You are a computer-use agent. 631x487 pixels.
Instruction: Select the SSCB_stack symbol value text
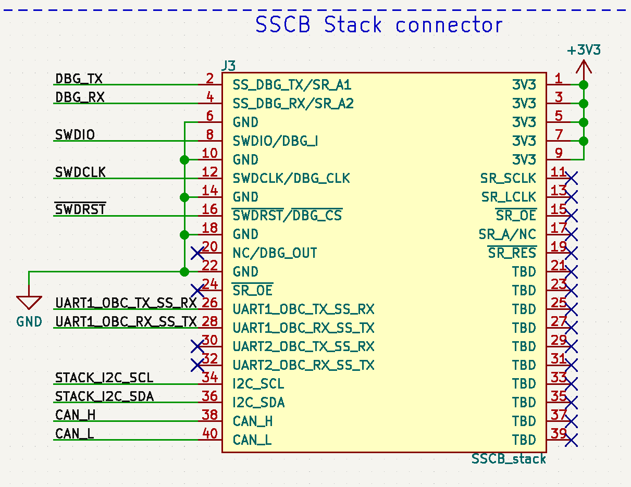[x=509, y=459]
